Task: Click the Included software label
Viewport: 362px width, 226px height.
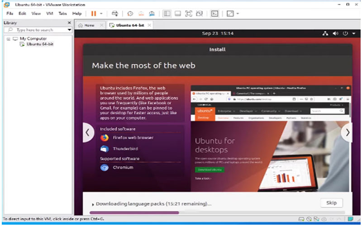Action: [118, 129]
